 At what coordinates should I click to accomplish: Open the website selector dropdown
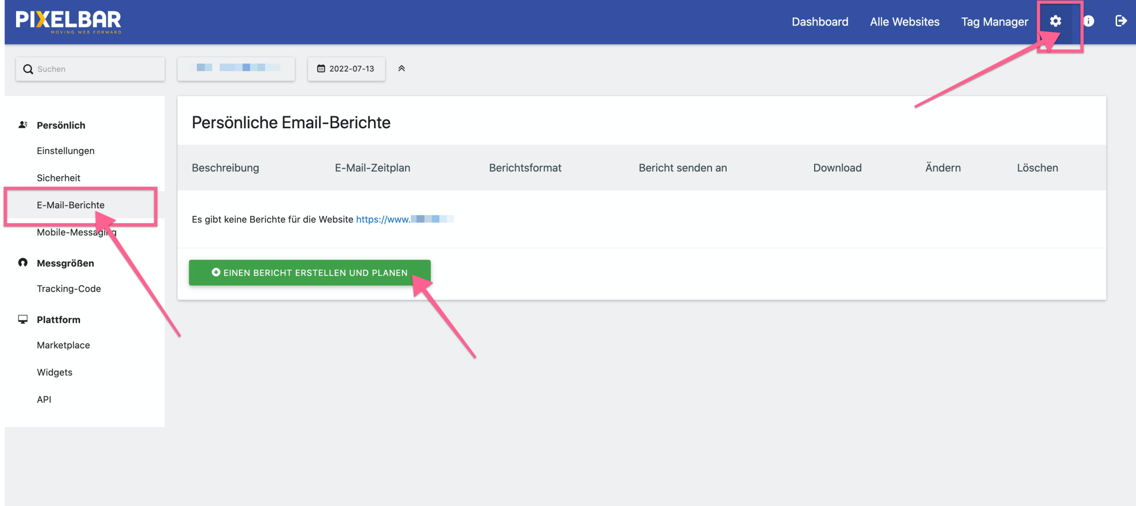coord(236,69)
